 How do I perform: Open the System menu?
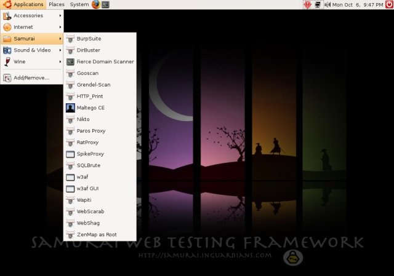point(79,4)
